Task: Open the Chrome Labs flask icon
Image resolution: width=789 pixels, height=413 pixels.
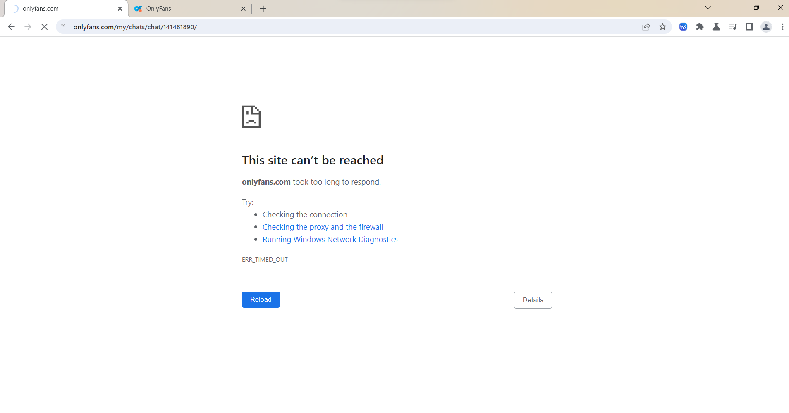Action: click(716, 27)
